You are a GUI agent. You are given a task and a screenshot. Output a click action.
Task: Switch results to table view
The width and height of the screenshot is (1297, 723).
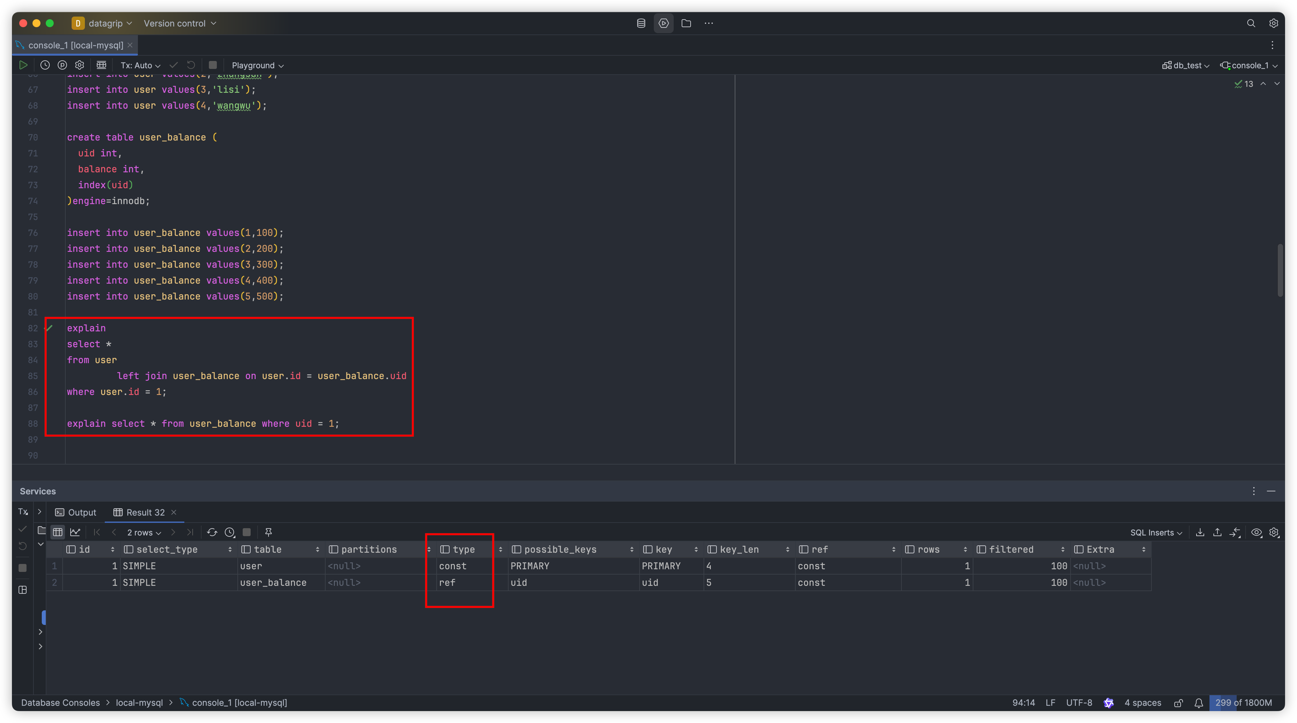[58, 532]
